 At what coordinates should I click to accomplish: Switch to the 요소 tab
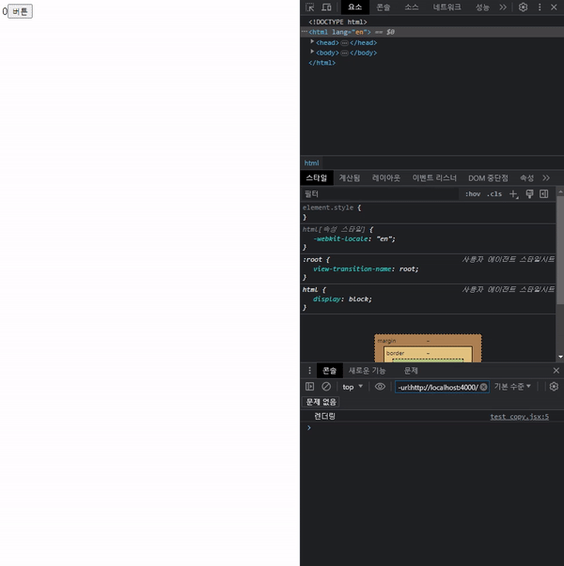tap(354, 8)
